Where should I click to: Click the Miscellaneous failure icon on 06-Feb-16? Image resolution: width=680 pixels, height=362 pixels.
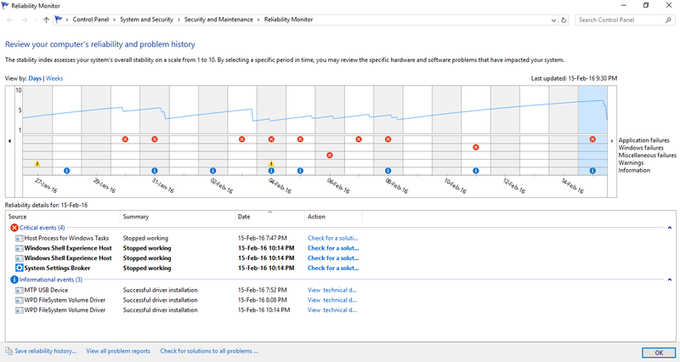(330, 156)
